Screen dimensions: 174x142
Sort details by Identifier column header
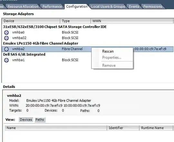click(x=123, y=128)
